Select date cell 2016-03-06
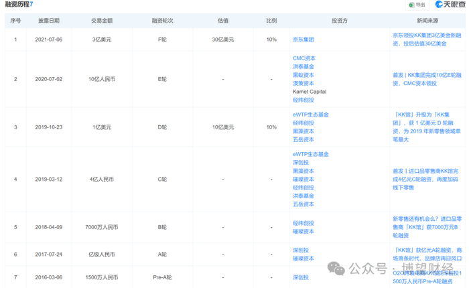Screen dimensions: 469x288 [49, 277]
